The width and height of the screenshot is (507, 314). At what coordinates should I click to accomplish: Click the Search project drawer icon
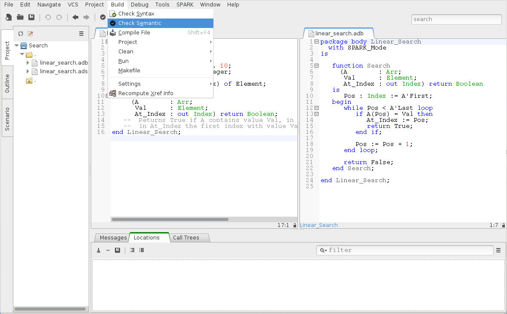(24, 46)
